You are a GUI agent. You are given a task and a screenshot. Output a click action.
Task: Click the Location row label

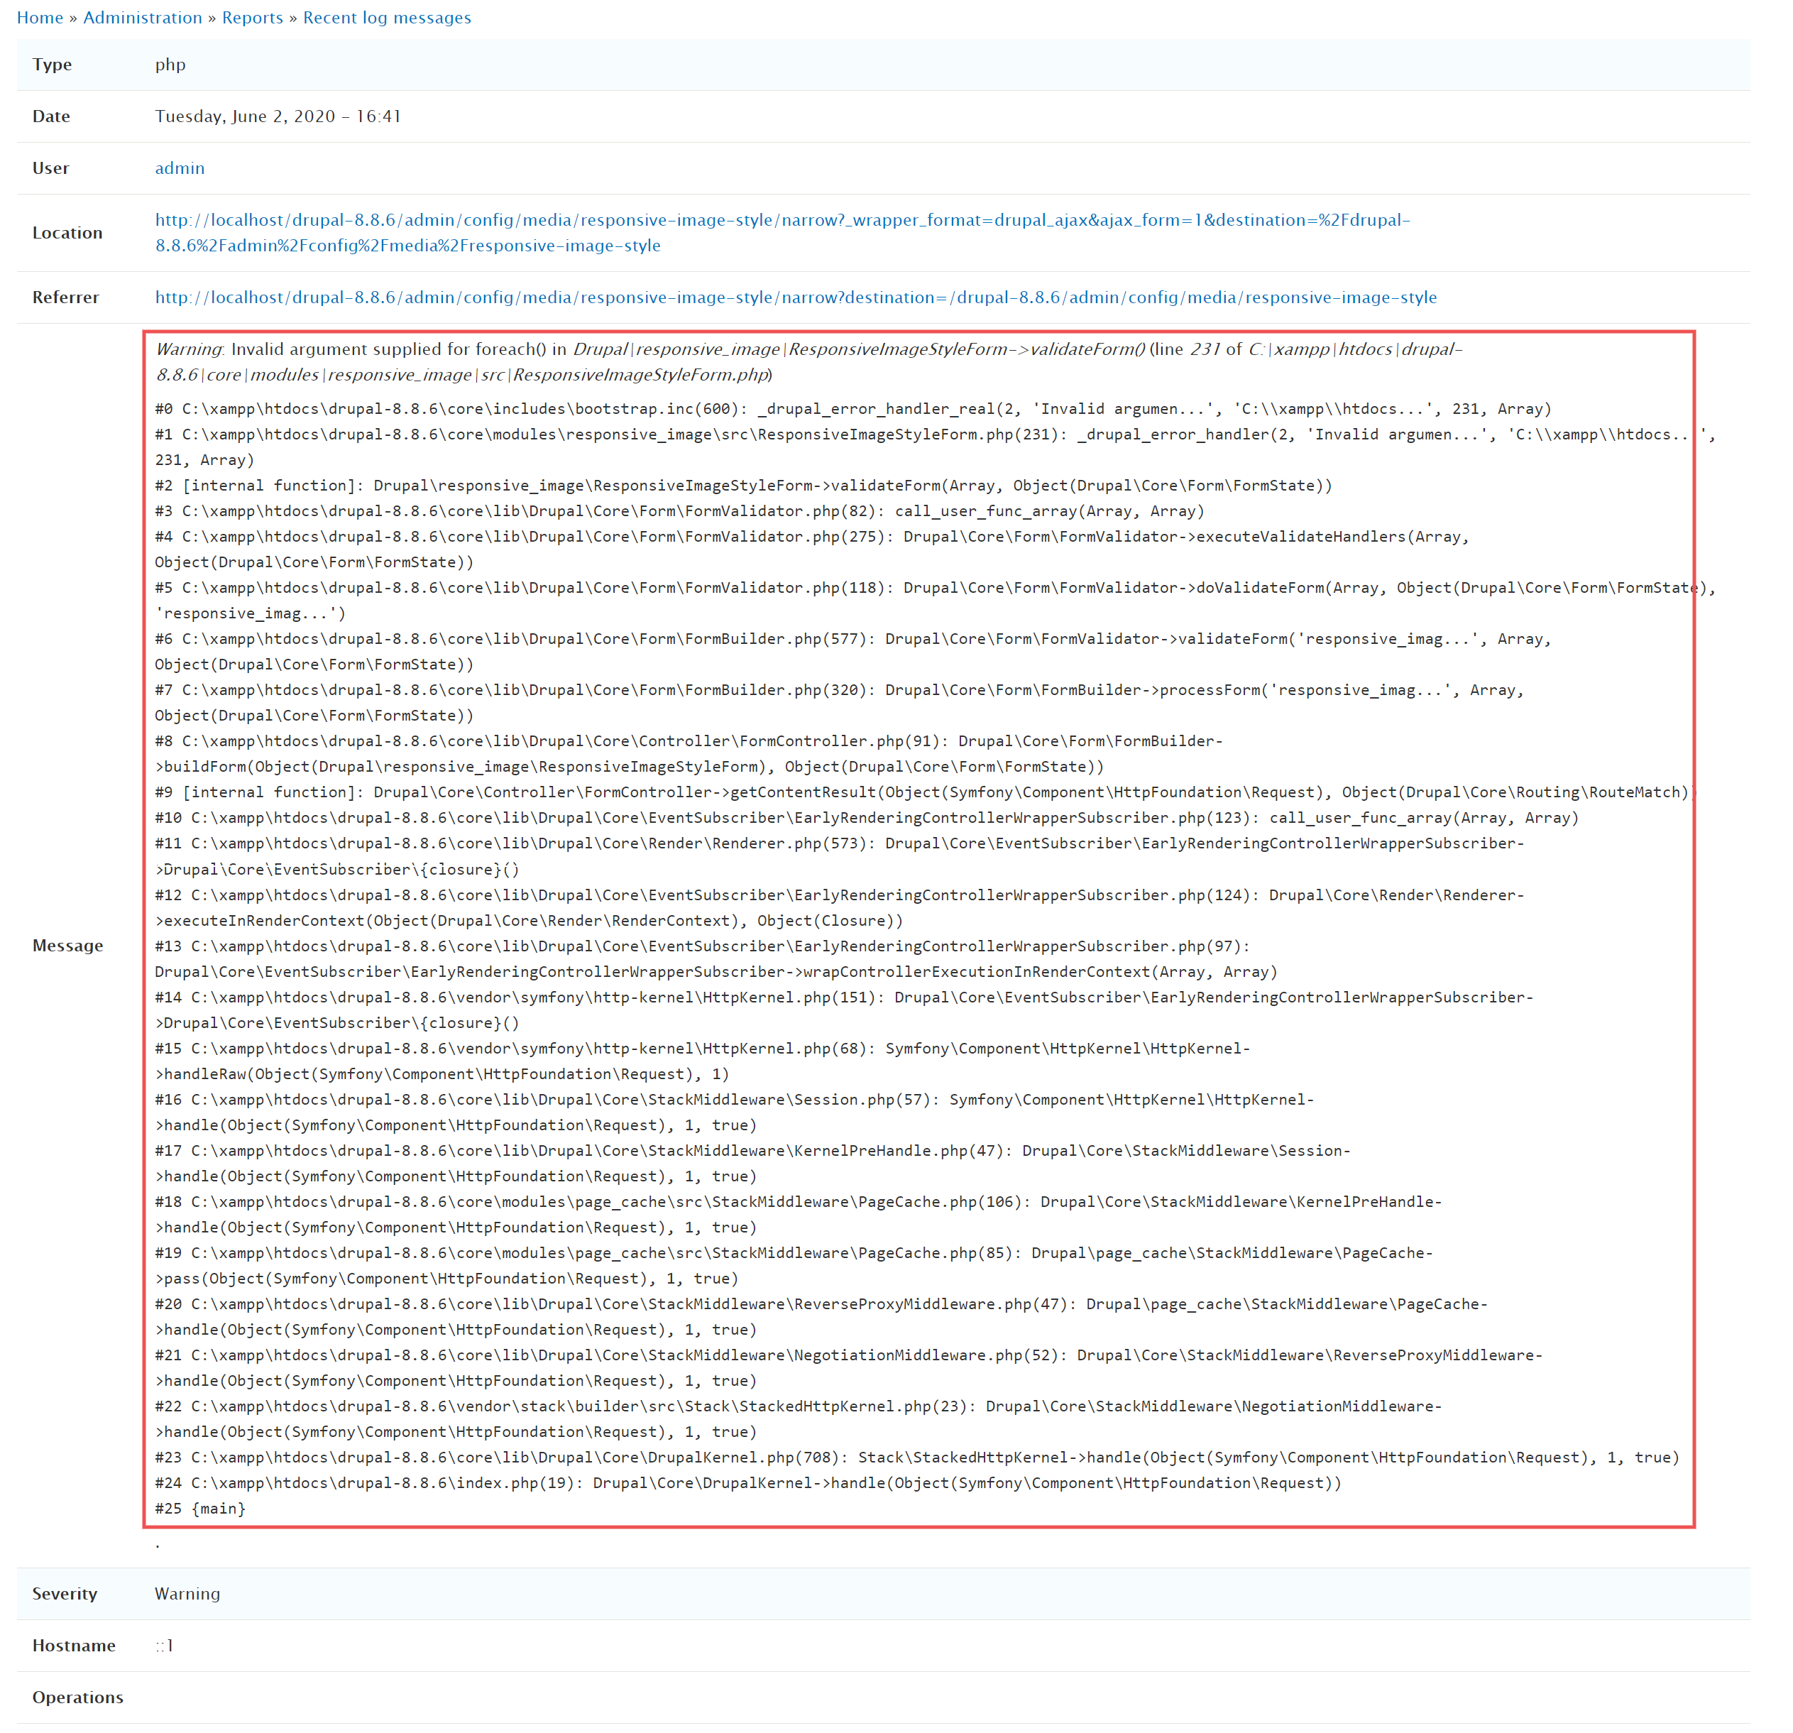pyautogui.click(x=67, y=232)
